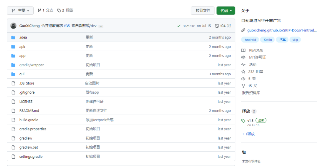Open commit message 发布app

point(92,92)
